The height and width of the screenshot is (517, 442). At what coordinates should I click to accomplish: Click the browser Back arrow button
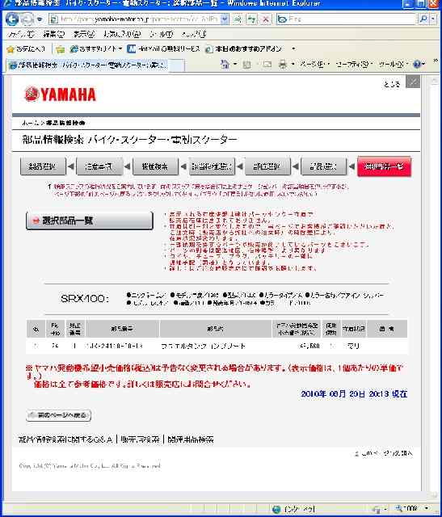12,19
